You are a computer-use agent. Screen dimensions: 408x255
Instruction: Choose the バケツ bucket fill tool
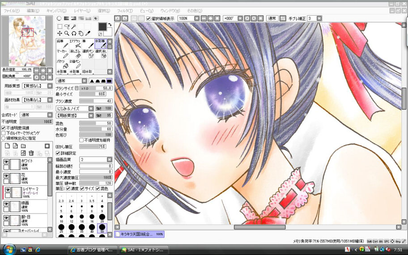pos(63,64)
